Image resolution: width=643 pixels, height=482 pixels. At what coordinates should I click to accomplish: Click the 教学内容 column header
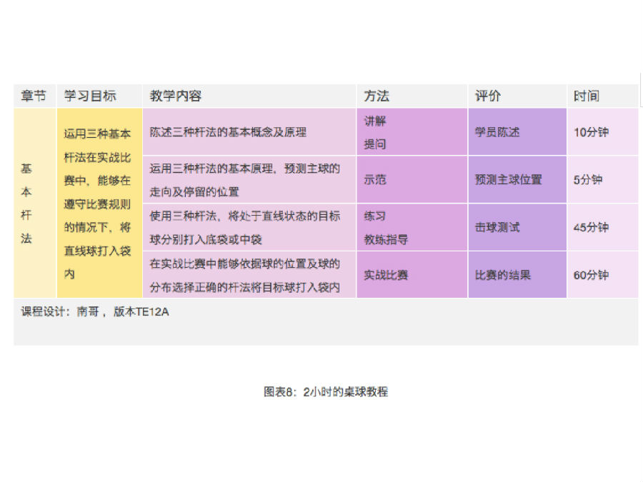pyautogui.click(x=249, y=96)
